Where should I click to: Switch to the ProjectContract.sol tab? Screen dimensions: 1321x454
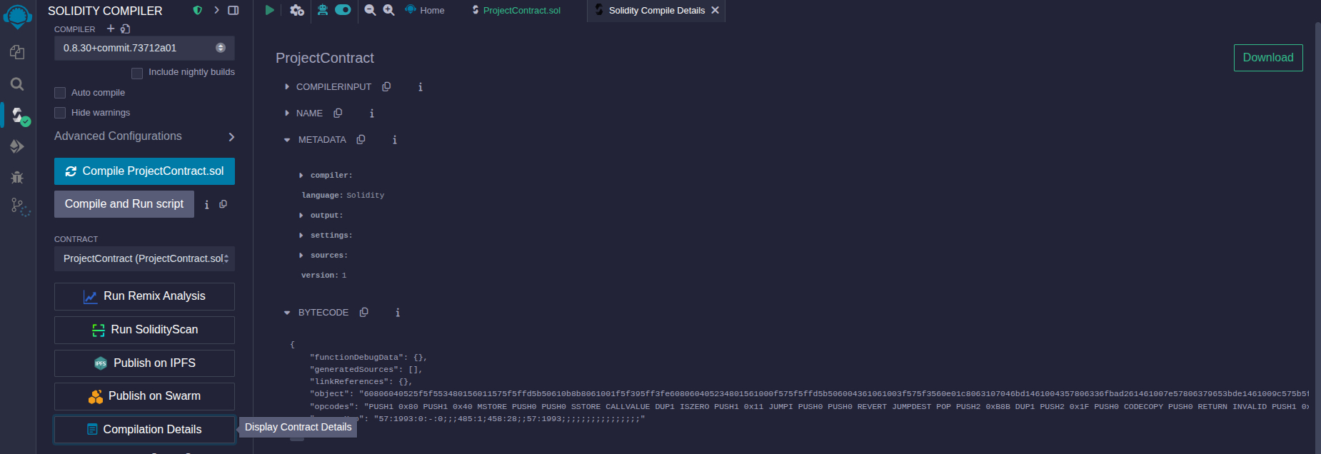point(516,10)
